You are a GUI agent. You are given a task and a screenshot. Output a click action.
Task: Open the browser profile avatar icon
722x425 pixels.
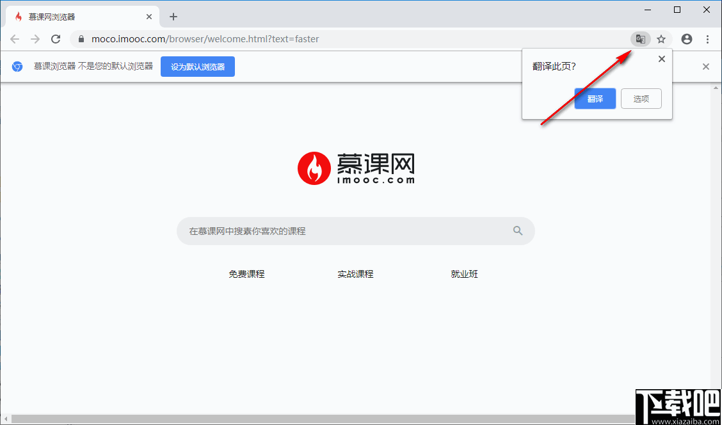(x=686, y=38)
